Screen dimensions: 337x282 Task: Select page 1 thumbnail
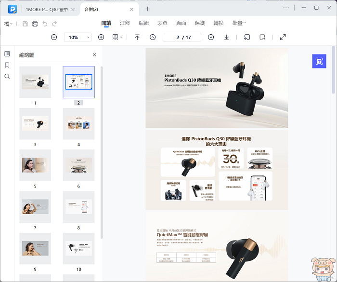point(35,82)
